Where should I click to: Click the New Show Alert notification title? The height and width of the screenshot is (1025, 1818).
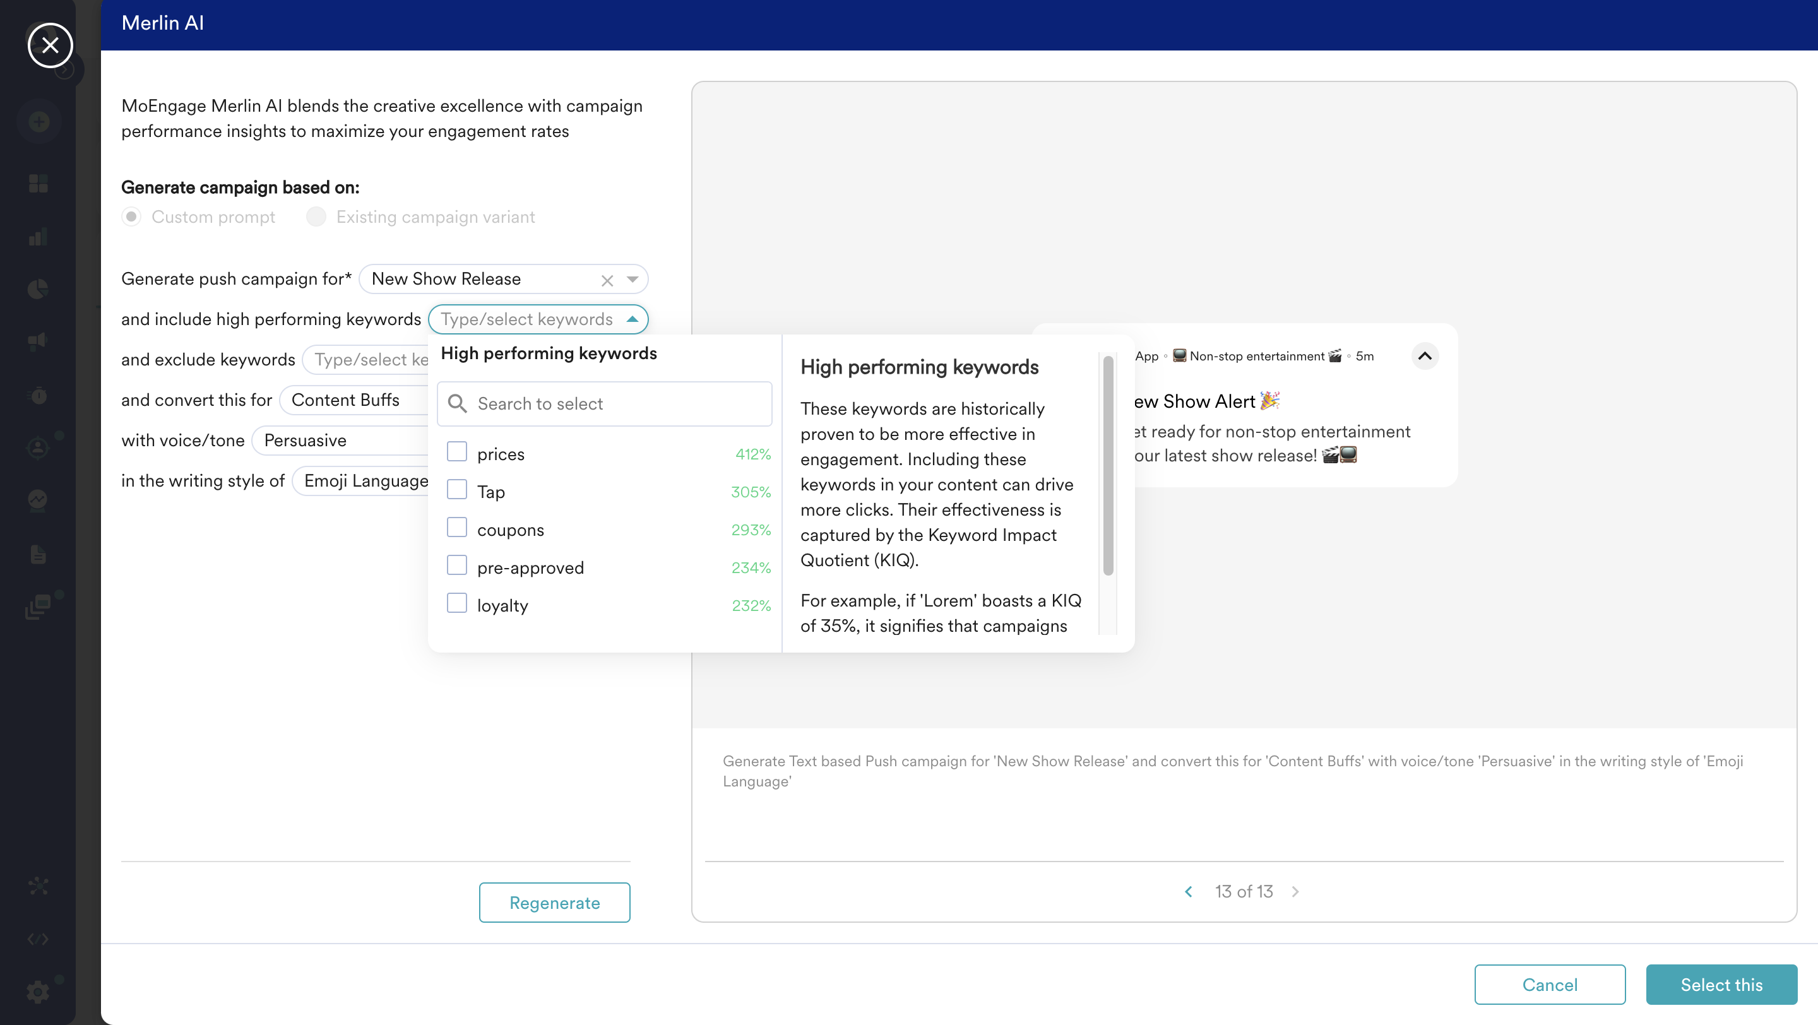tap(1206, 401)
